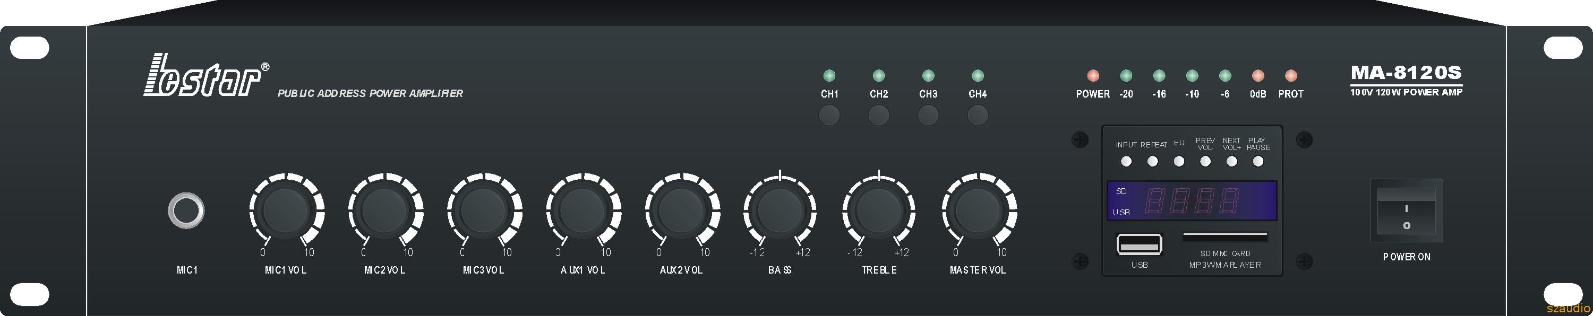Toggle the CH3 zone button
The width and height of the screenshot is (1593, 316).
point(928,115)
